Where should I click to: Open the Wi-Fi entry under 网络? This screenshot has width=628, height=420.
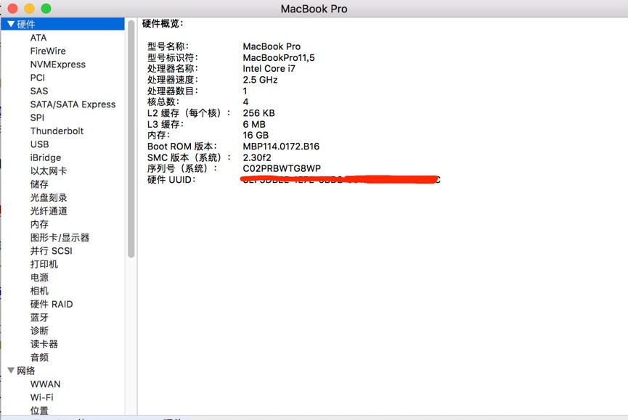(41, 398)
